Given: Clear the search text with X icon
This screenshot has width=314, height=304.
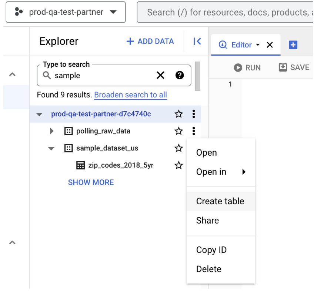Looking at the screenshot, I should tap(160, 76).
